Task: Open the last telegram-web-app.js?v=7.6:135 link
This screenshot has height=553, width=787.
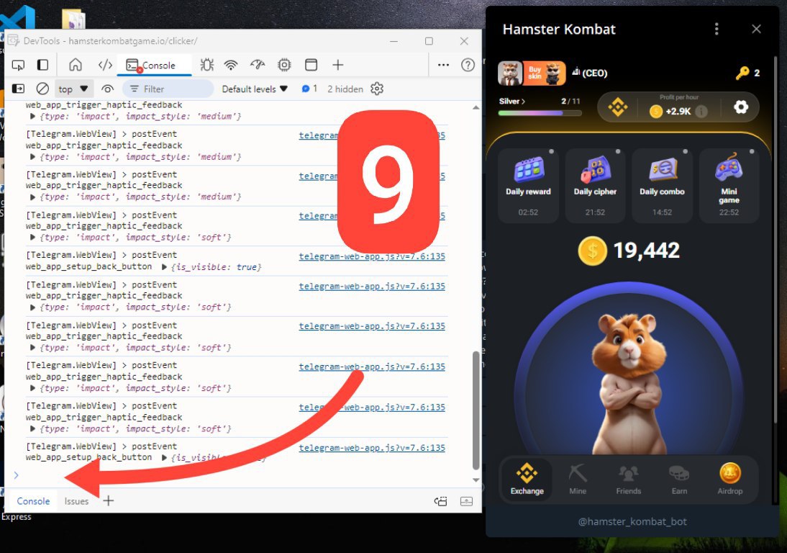Action: (x=372, y=448)
